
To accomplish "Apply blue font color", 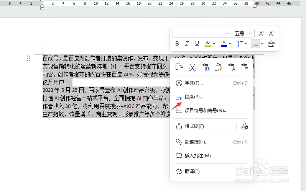I will (224, 44).
